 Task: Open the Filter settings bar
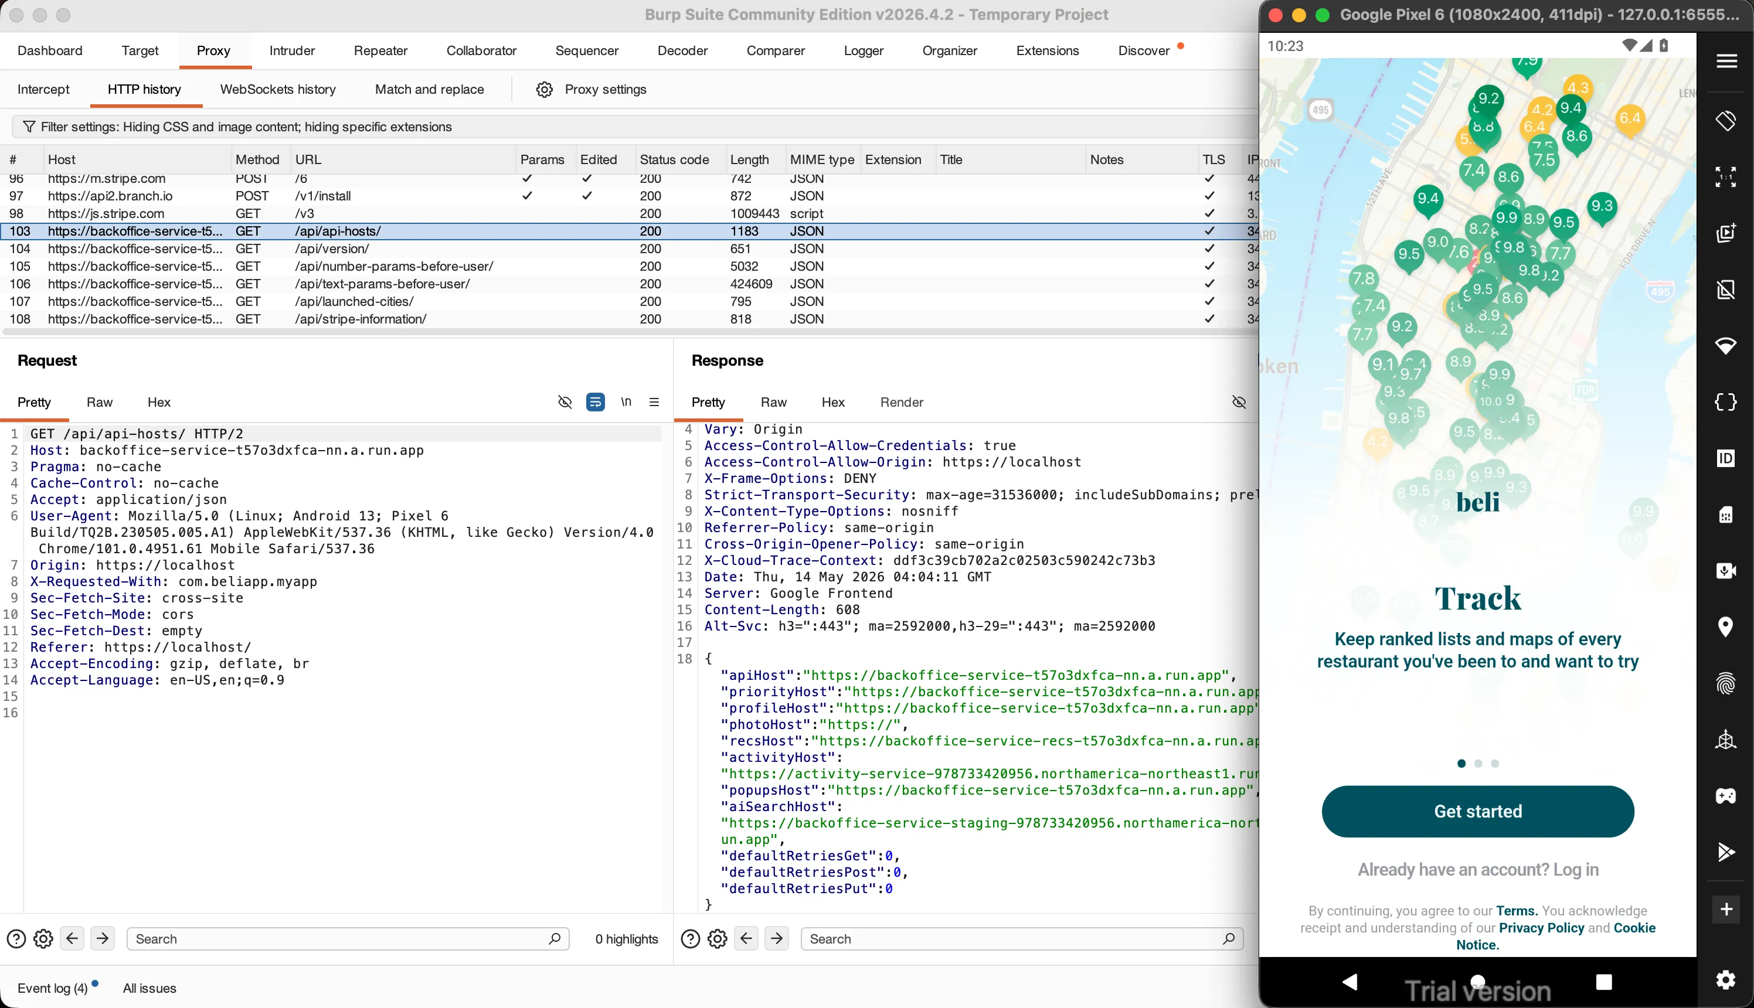pos(634,127)
